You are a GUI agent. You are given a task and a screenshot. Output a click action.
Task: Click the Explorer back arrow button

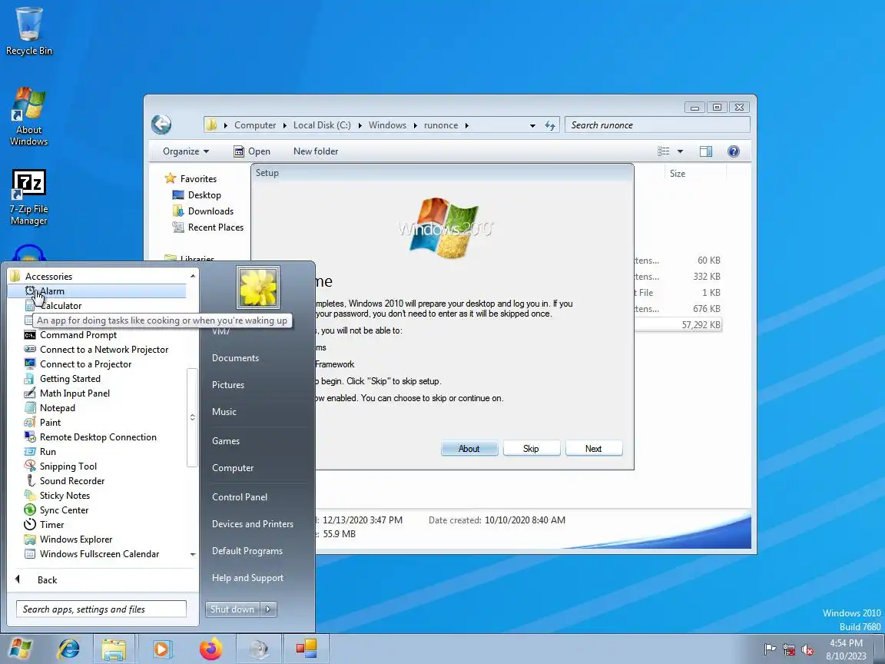[161, 124]
